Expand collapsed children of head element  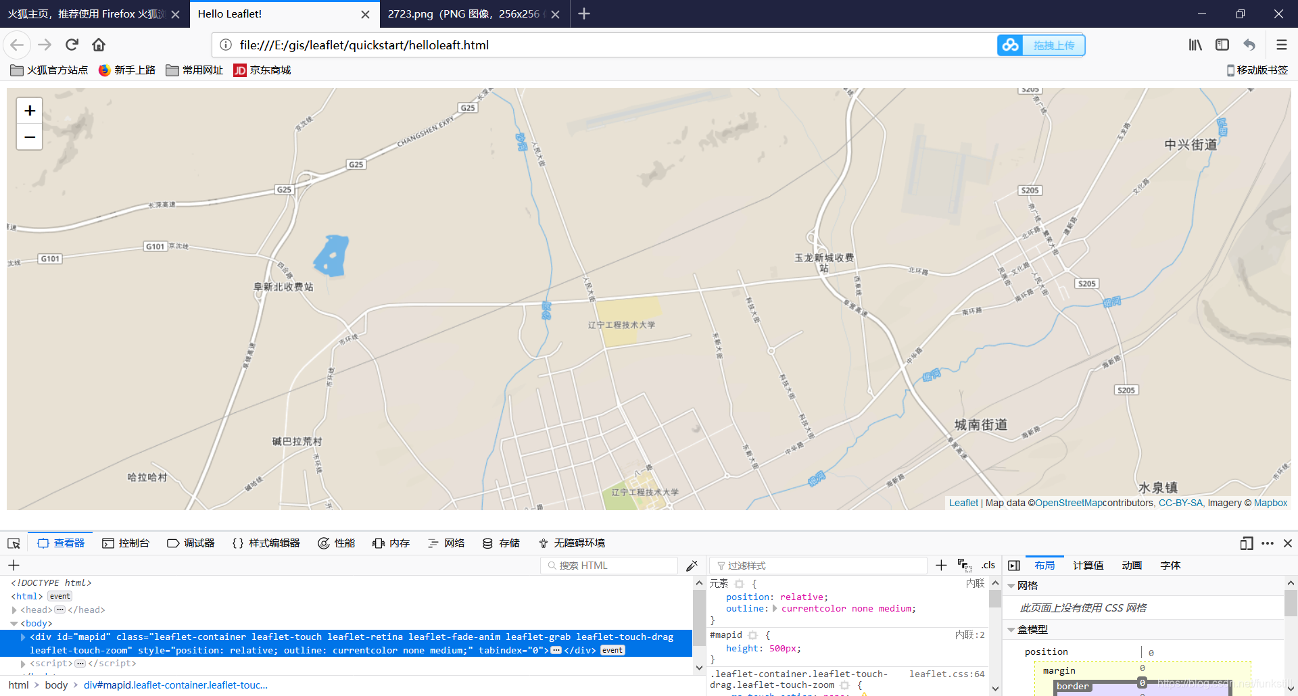60,610
